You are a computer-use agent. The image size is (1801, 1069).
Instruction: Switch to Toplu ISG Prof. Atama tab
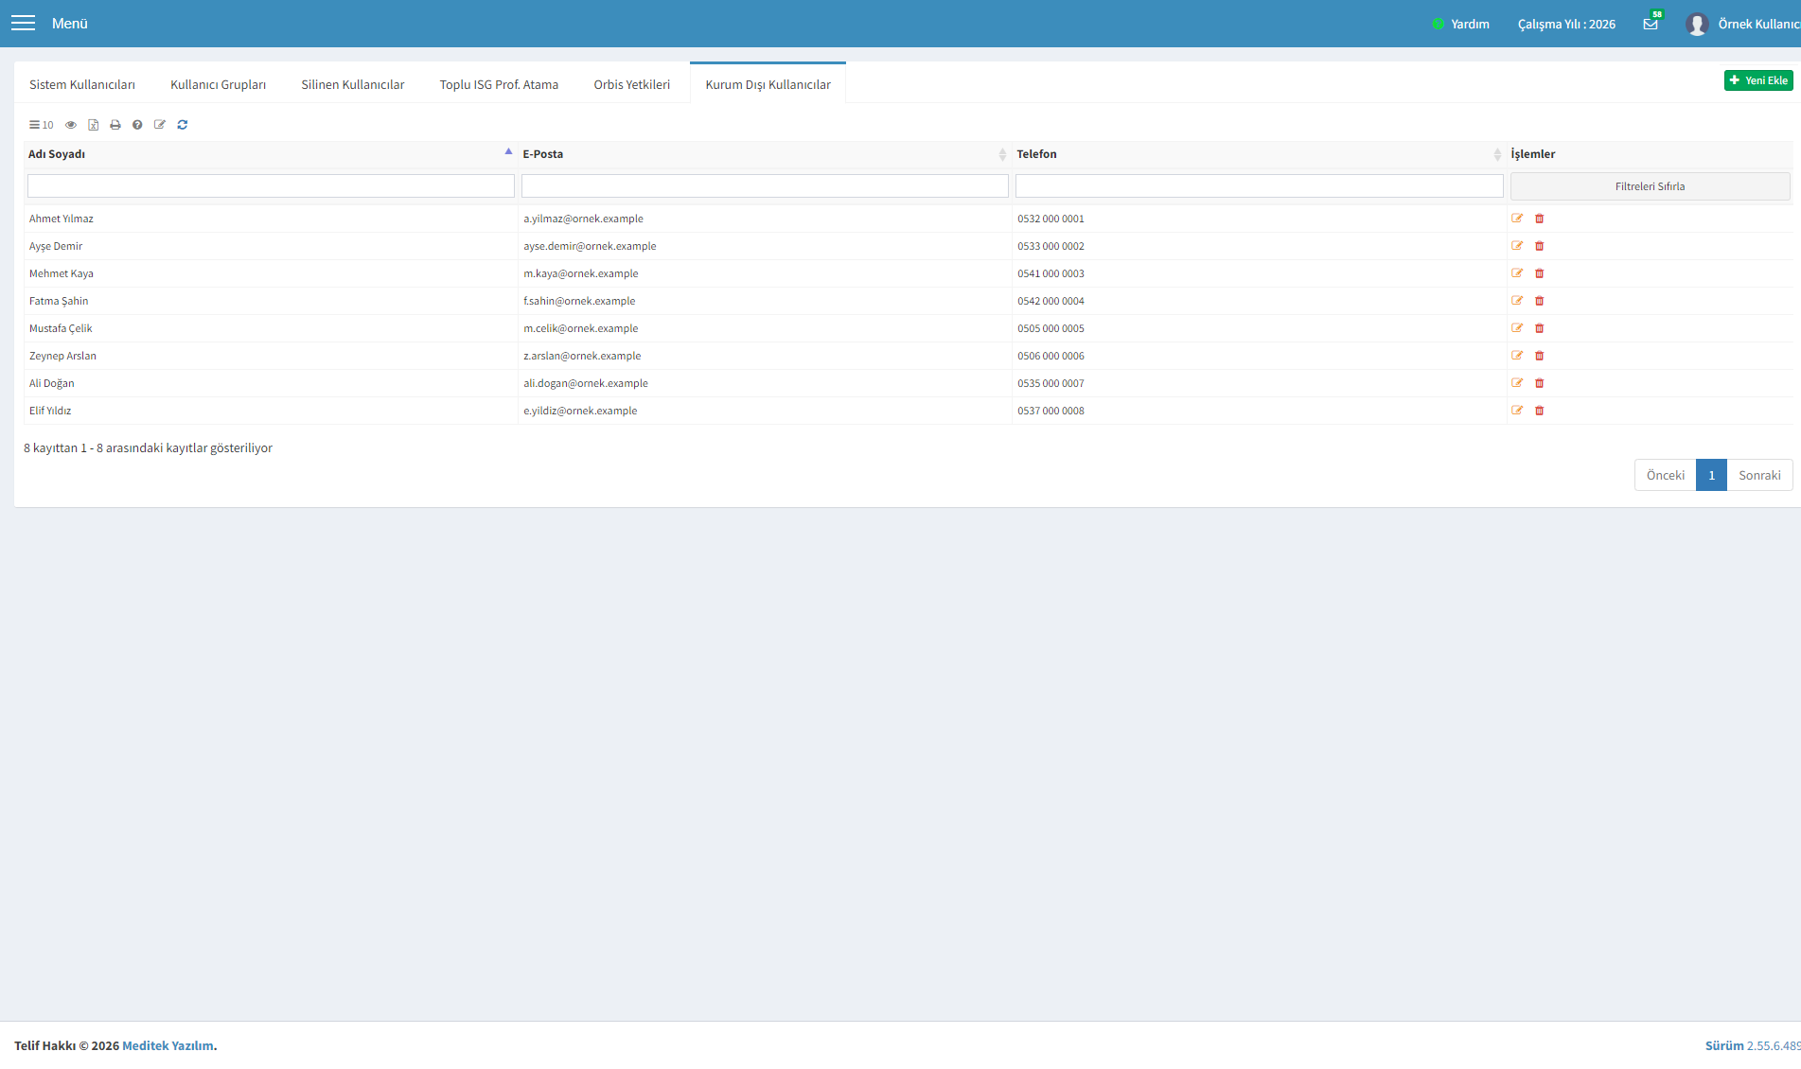[x=499, y=84]
